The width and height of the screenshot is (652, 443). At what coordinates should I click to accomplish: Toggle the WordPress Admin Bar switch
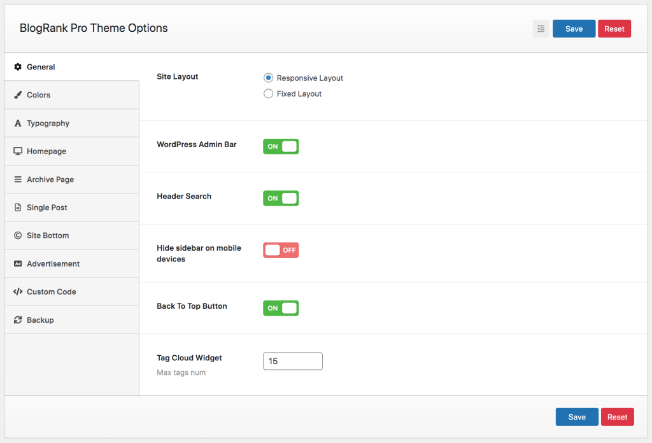pos(281,146)
